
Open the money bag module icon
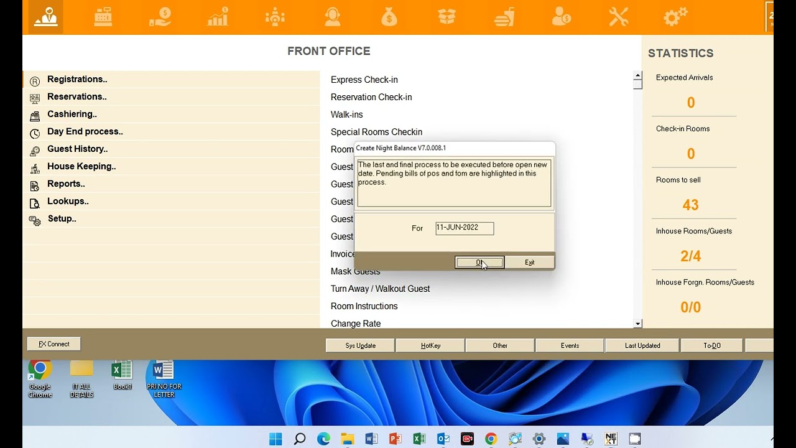coord(389,17)
